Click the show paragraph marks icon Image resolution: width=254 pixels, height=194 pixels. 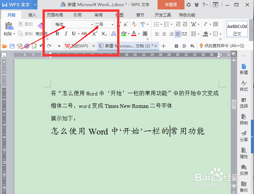point(205,24)
